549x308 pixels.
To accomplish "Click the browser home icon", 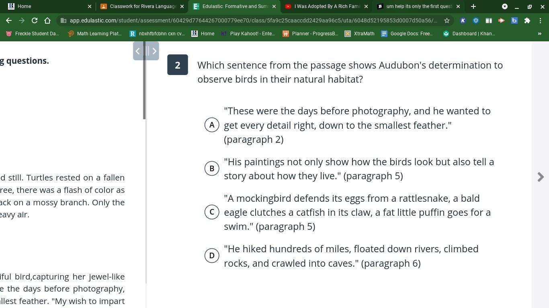I will 47,20.
